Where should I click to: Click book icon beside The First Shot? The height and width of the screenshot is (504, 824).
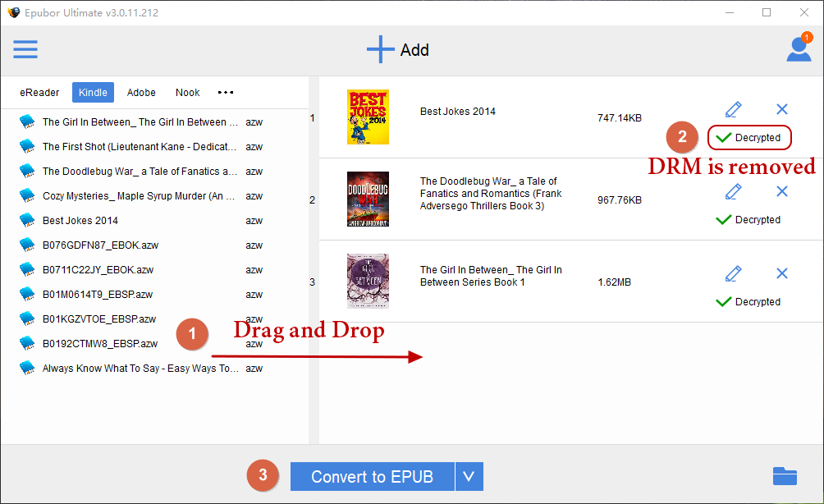pos(27,146)
